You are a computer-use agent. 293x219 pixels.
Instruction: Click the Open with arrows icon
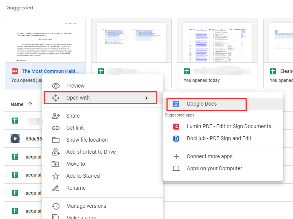point(56,98)
